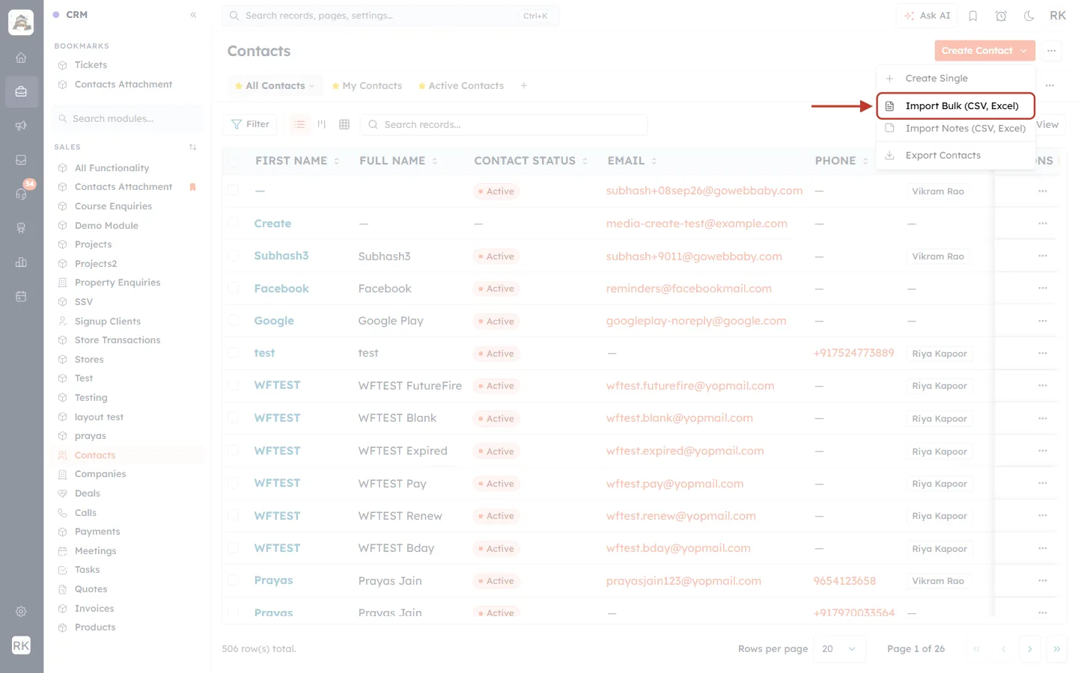Open rows per page dropdown
The width and height of the screenshot is (1078, 673).
[x=840, y=649]
